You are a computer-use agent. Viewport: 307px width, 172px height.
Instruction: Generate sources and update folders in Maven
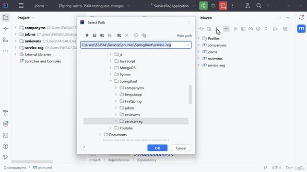click(x=209, y=29)
